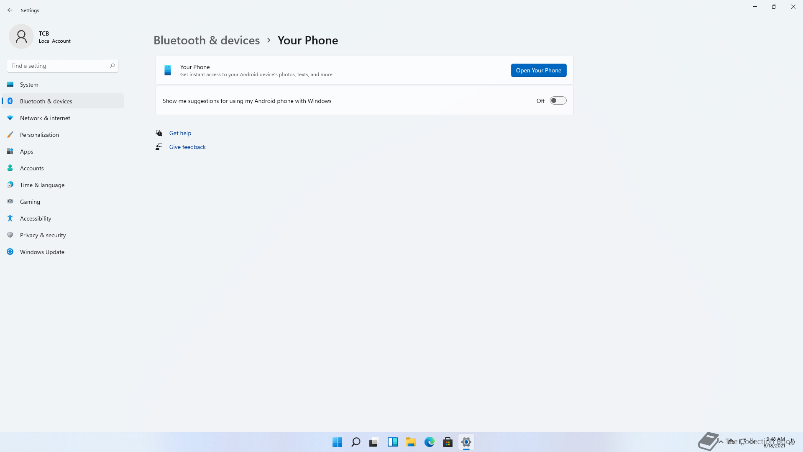This screenshot has width=803, height=452.
Task: Open Network & internet settings
Action: (63, 118)
